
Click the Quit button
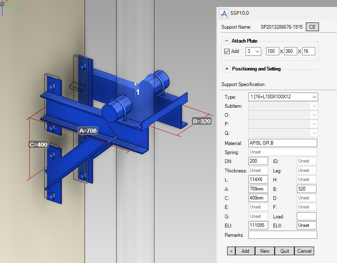285,251
